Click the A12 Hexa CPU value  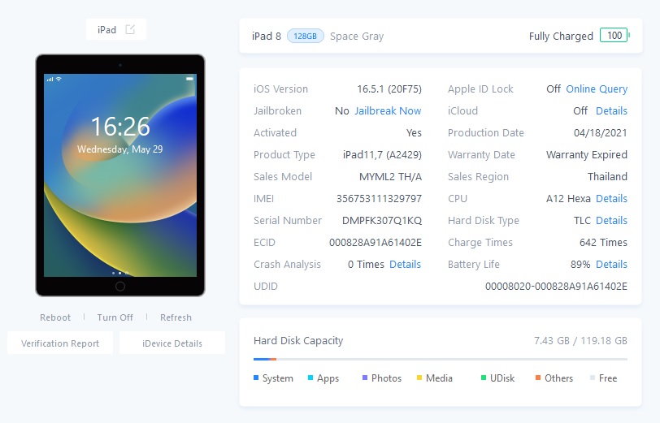[x=568, y=198]
